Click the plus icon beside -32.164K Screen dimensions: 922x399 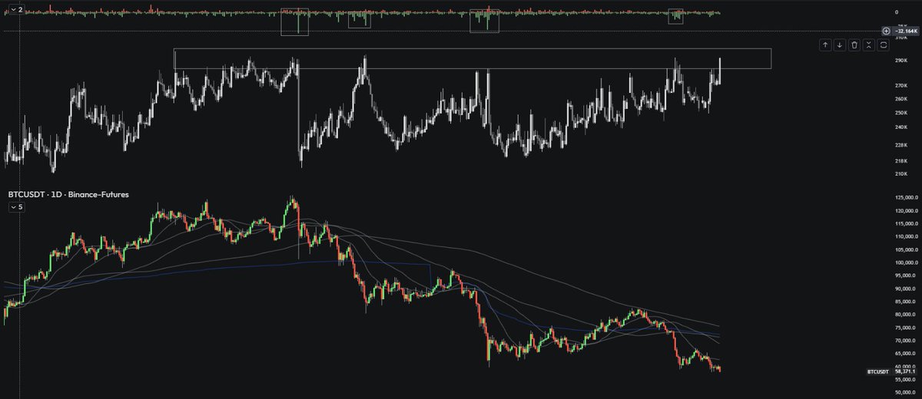point(886,31)
